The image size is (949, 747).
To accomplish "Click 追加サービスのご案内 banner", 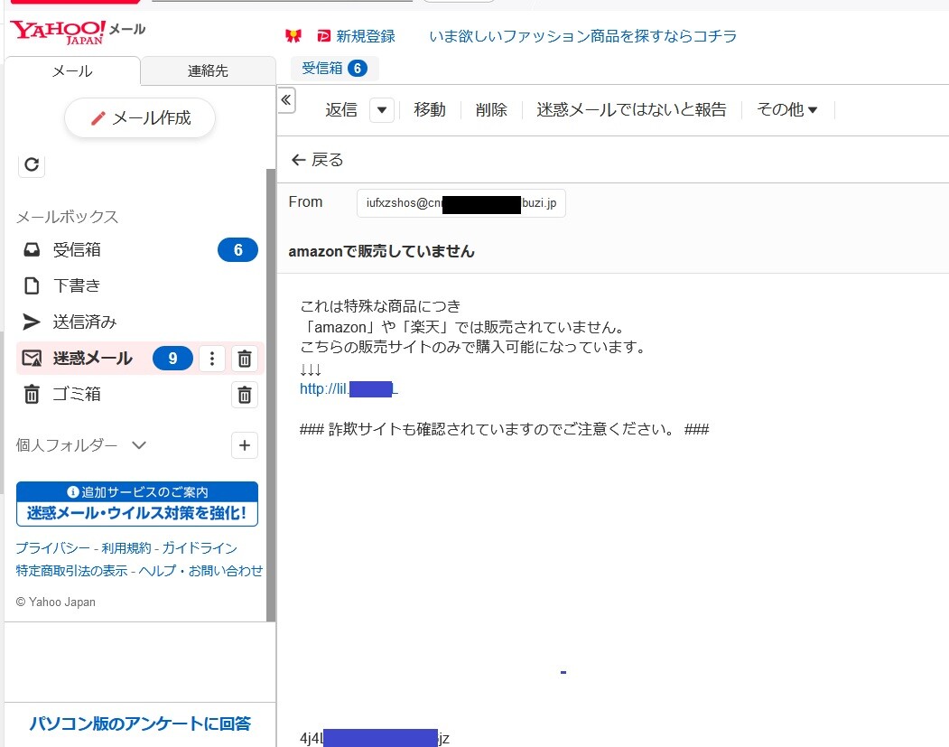I will click(137, 504).
